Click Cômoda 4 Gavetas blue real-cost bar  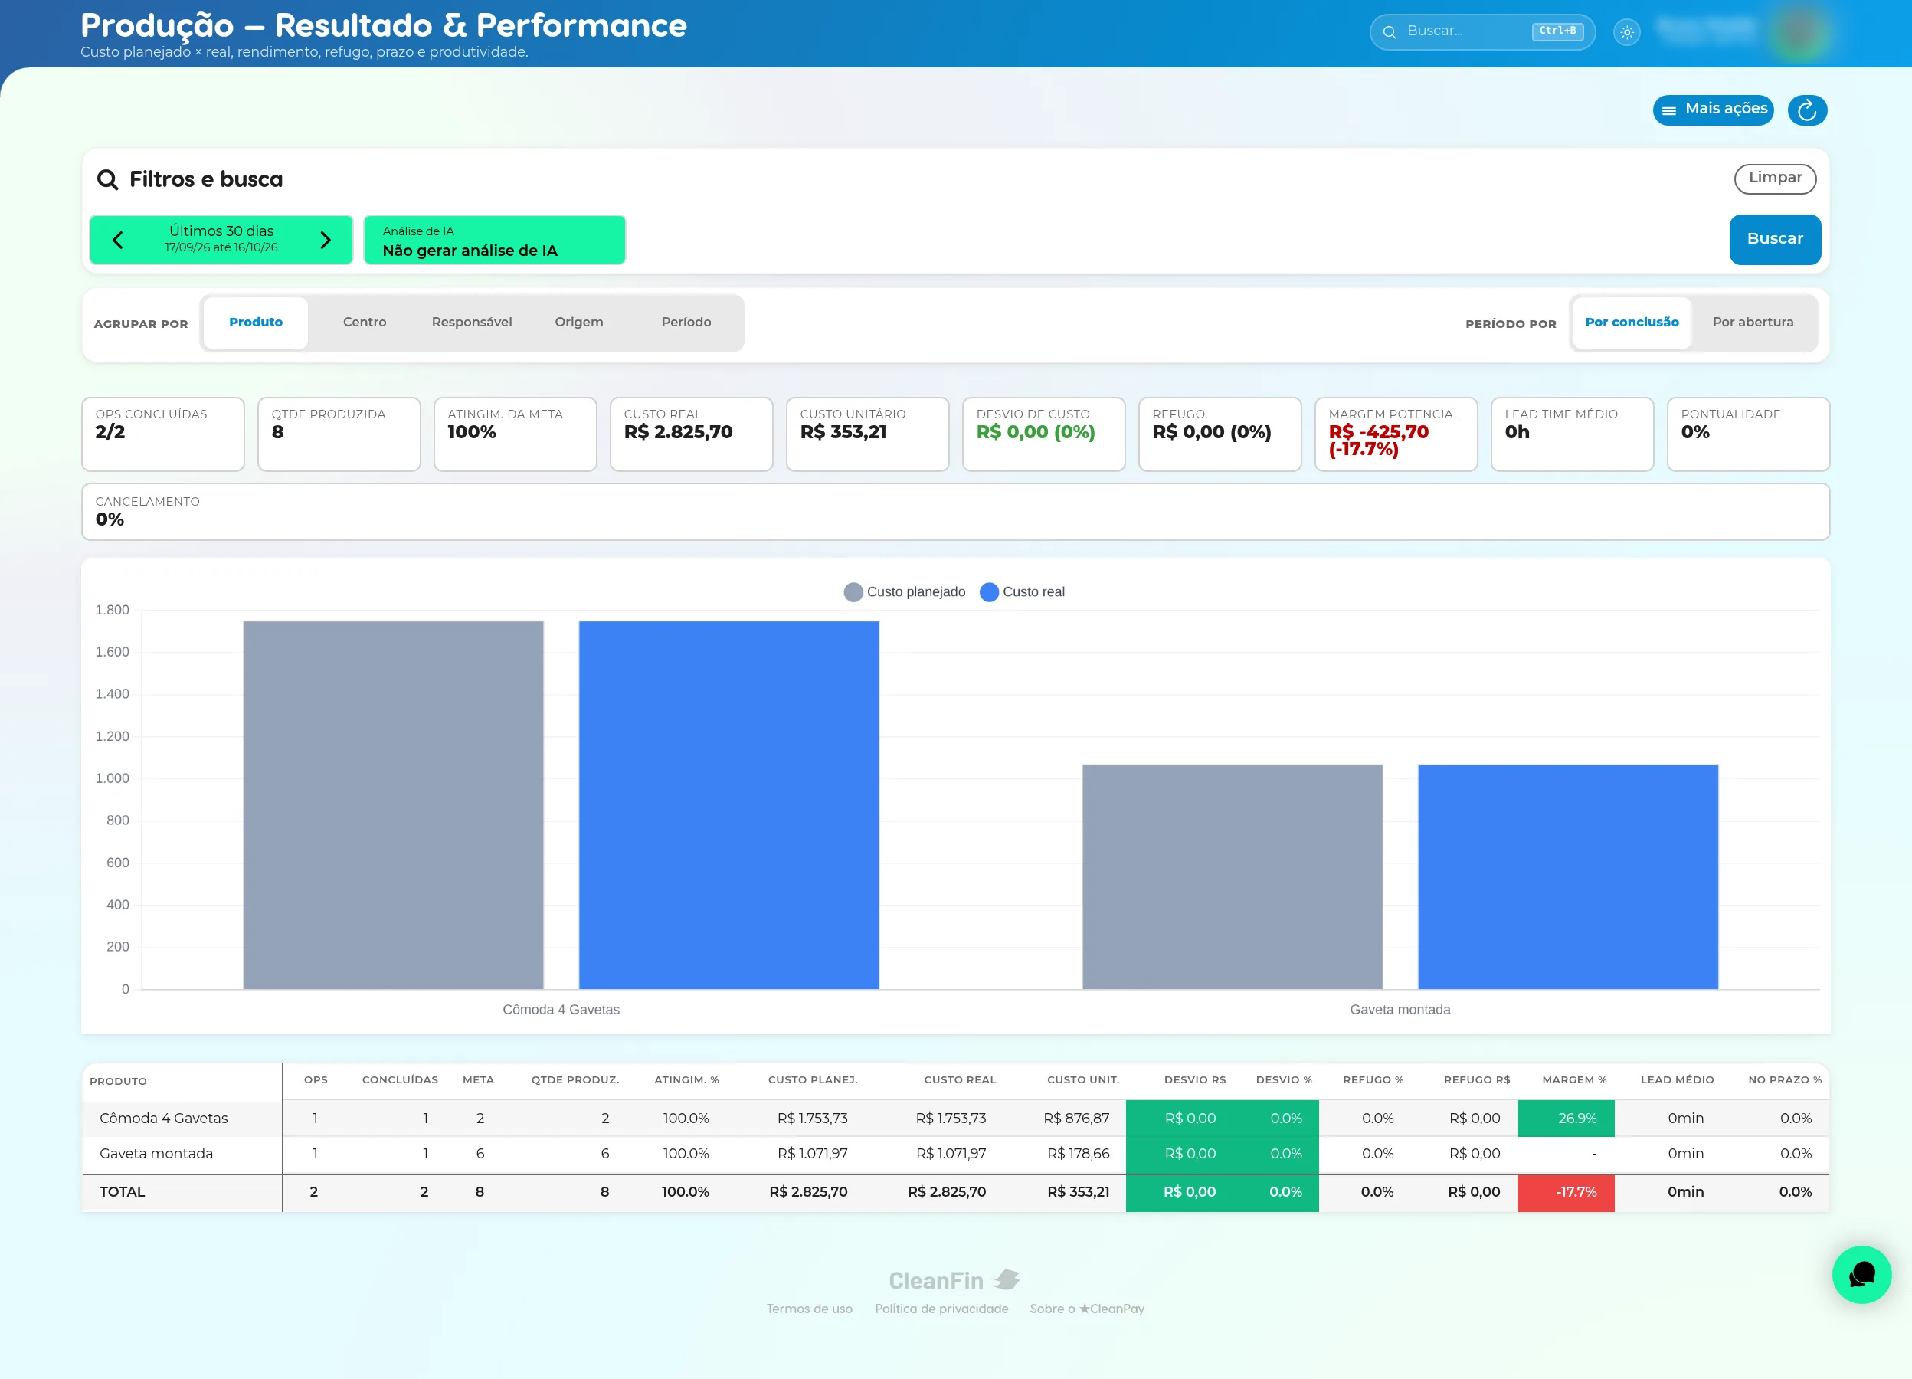(x=728, y=804)
